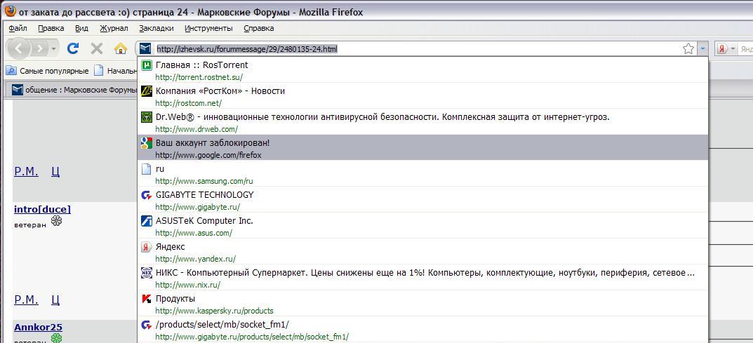Screen dimensions: 753x343
Task: Click the Yandex search engine icon
Action: click(723, 48)
